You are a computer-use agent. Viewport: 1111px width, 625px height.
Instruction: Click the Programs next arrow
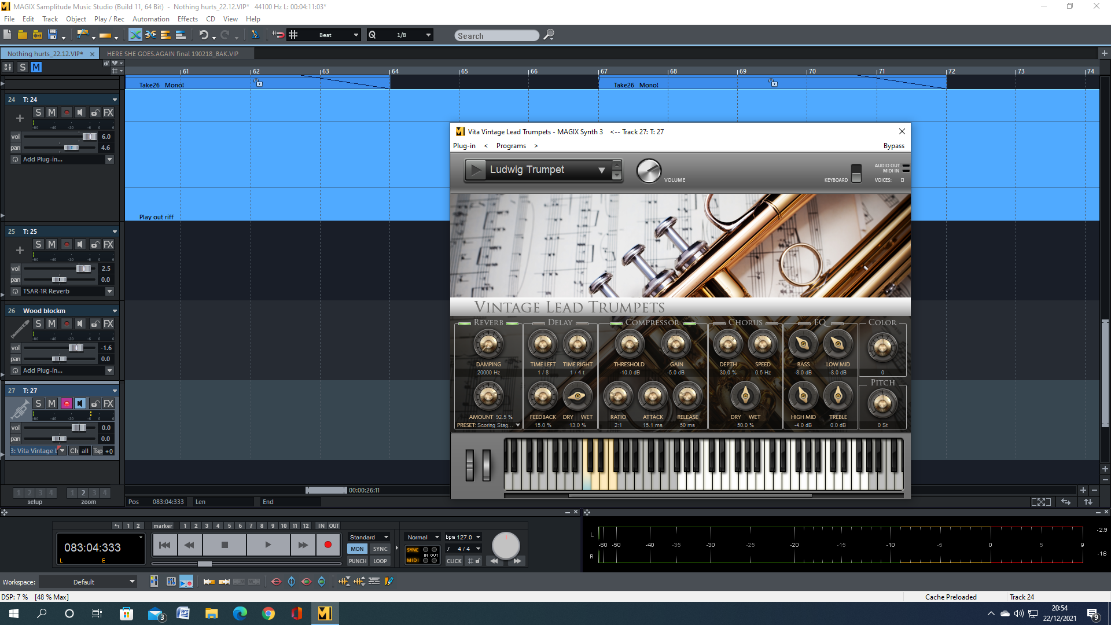coord(536,146)
